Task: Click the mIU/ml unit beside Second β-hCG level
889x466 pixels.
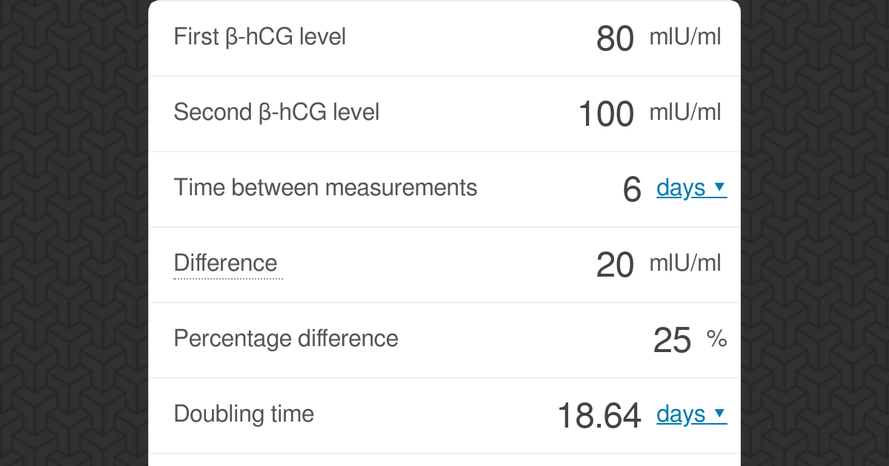Action: (685, 112)
